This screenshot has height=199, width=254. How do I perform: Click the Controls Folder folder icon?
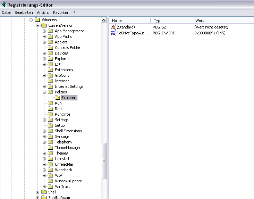51,48
